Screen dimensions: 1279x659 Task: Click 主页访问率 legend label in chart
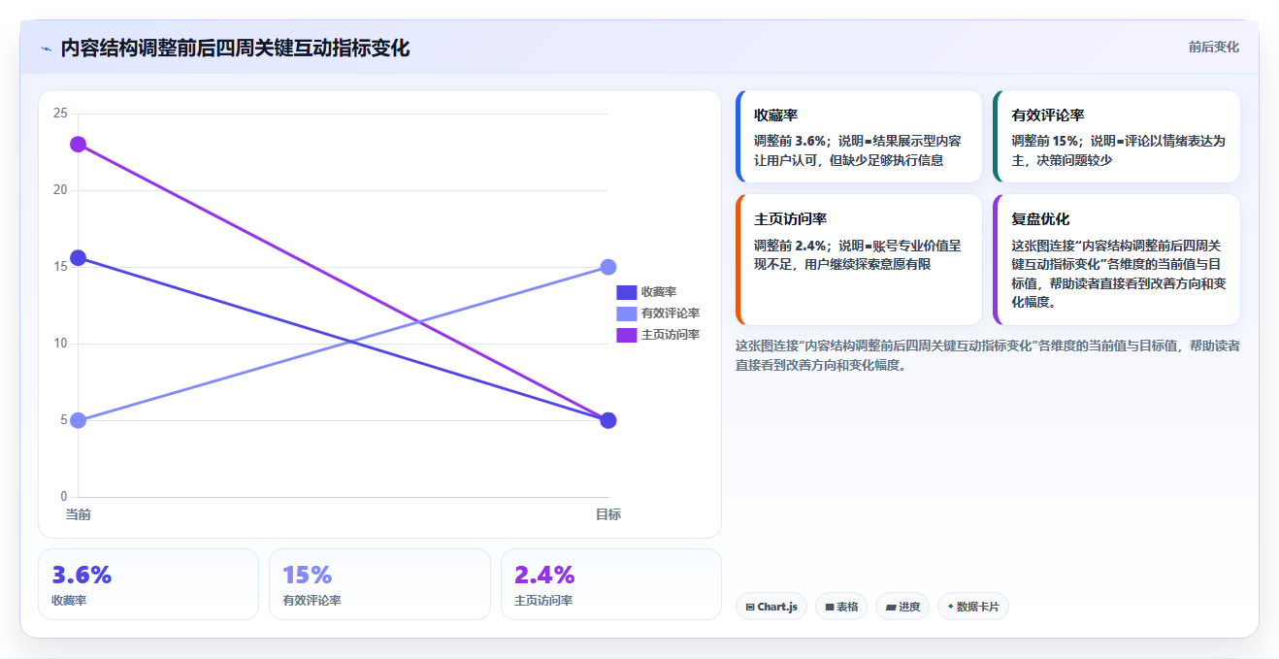point(671,335)
